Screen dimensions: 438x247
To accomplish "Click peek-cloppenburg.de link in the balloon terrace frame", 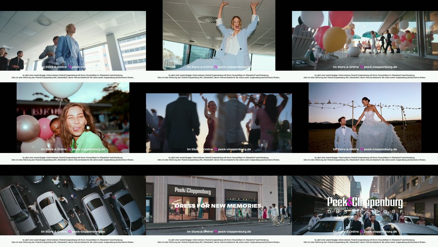I will (380, 67).
